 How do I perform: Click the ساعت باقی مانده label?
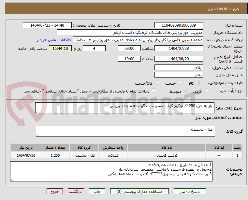33,49
